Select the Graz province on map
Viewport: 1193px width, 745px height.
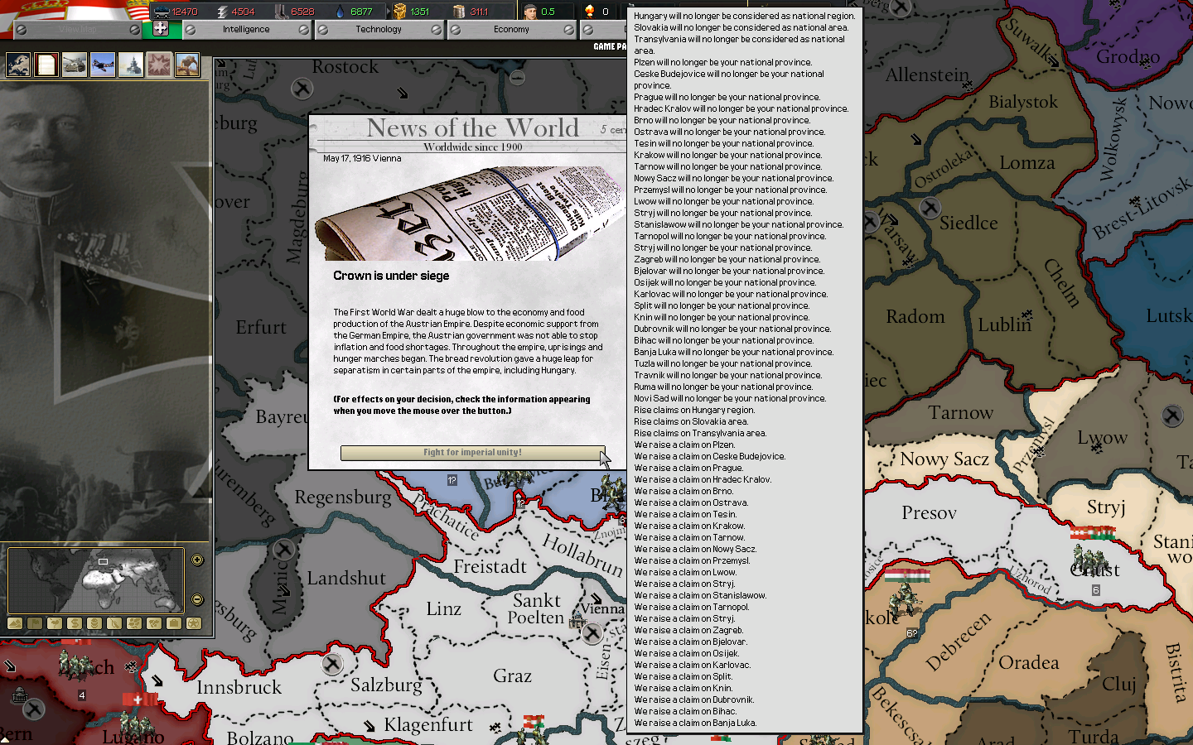click(512, 675)
